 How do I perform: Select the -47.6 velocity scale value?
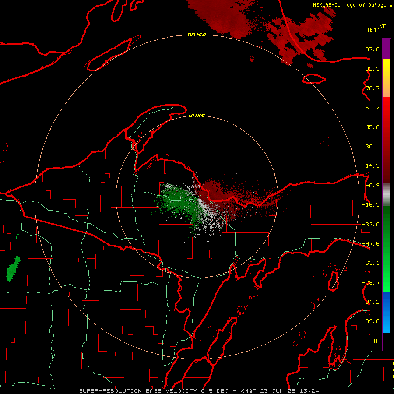pyautogui.click(x=371, y=244)
